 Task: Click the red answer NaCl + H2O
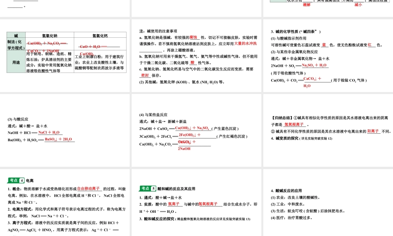pos(49,133)
